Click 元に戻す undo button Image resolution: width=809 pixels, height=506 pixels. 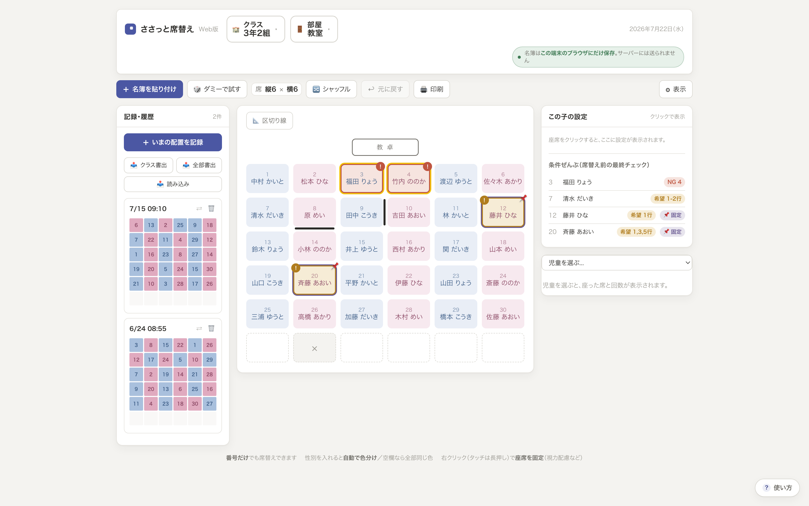385,89
